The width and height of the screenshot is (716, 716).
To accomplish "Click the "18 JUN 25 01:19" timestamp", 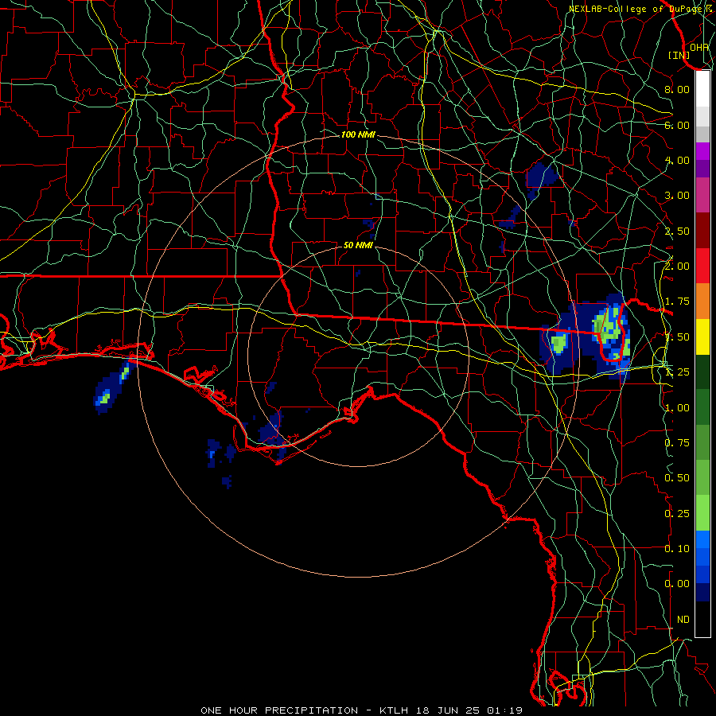I will coord(469,710).
